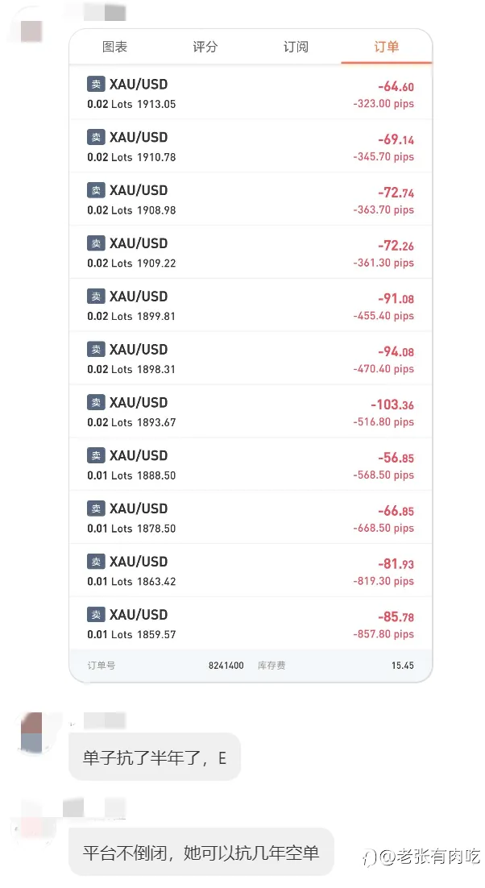Select the 订阅 tab
Screen dimensions: 485x888
click(296, 47)
